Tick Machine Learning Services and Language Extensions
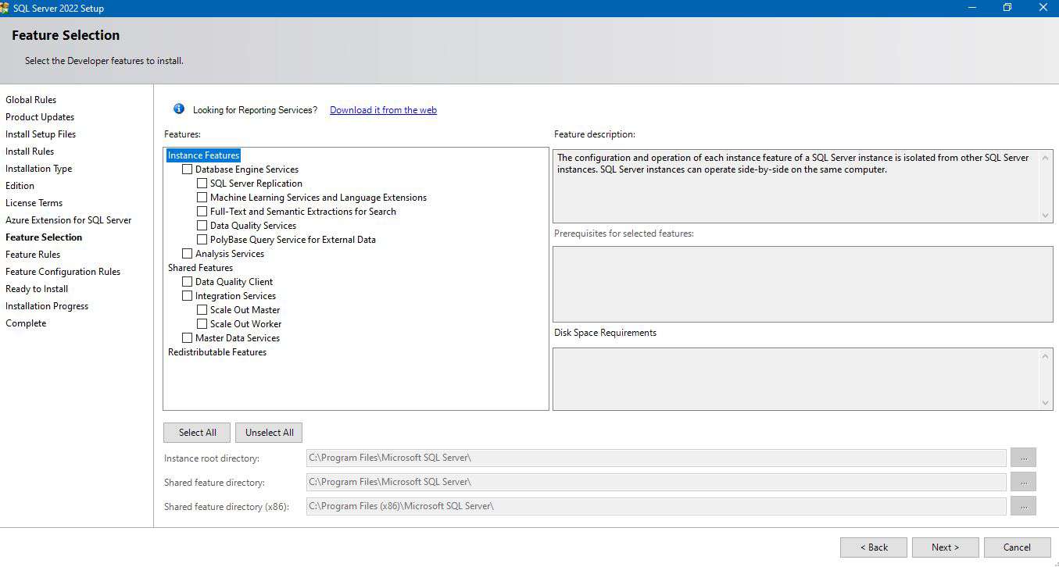Viewport: 1059px width, 567px height. [202, 198]
